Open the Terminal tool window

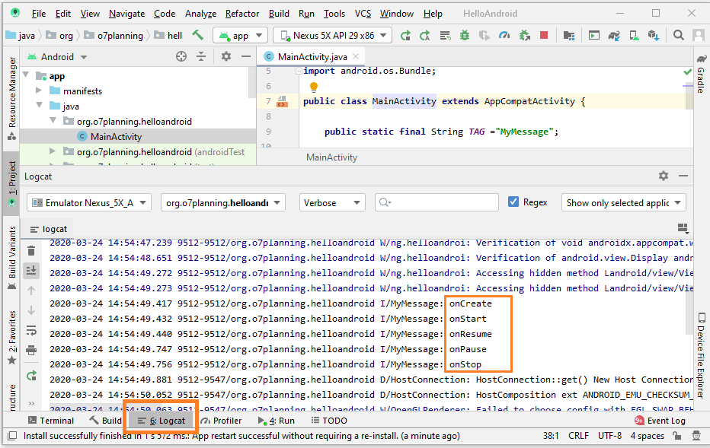pyautogui.click(x=51, y=421)
